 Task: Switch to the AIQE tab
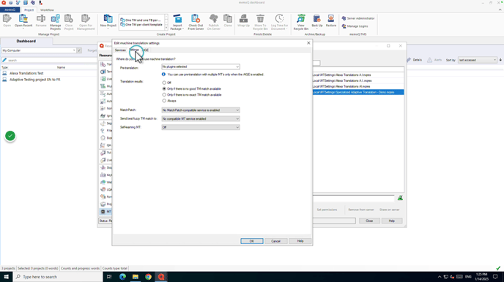click(x=145, y=50)
